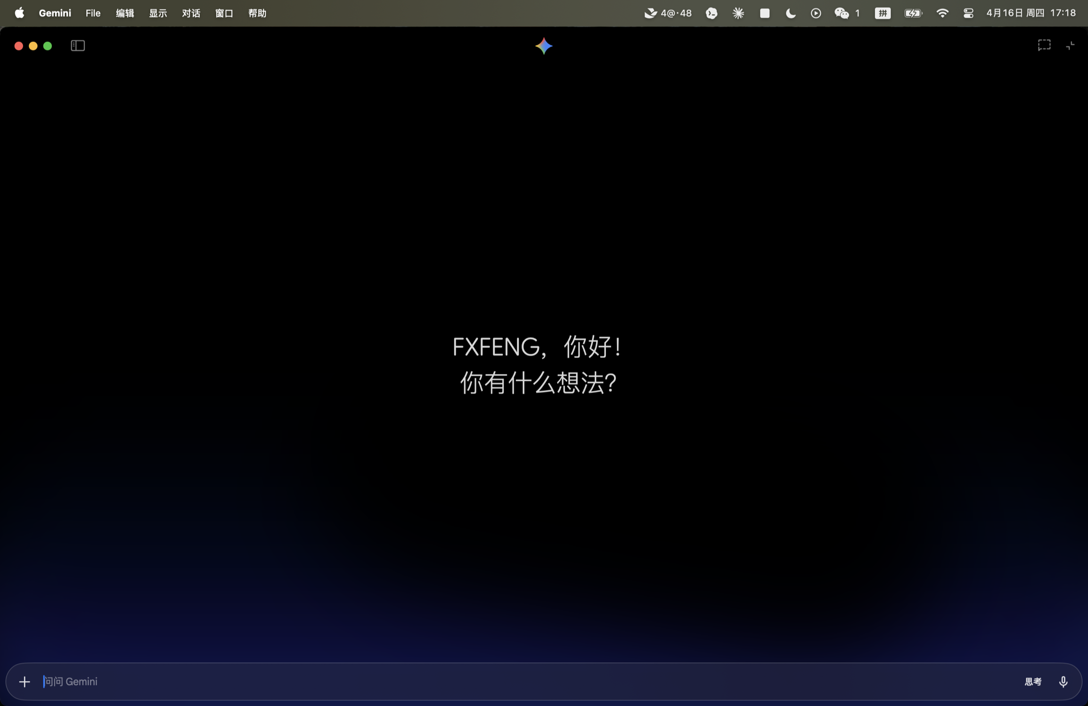Image resolution: width=1088 pixels, height=706 pixels.
Task: Open the File menu
Action: coord(93,13)
